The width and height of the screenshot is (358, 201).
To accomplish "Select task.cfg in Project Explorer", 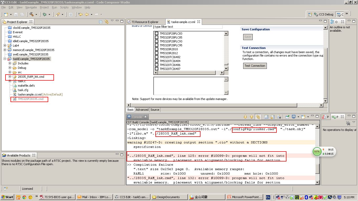I will point(23,90).
